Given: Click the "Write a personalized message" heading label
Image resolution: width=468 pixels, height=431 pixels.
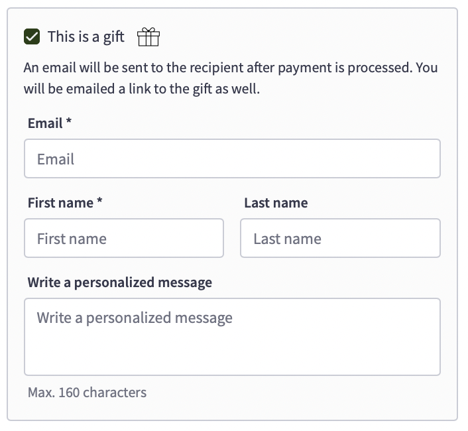Looking at the screenshot, I should (x=120, y=282).
